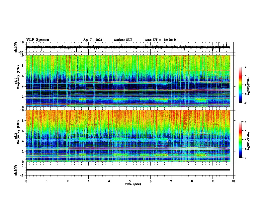Click time axis tick label 5

(130, 181)
